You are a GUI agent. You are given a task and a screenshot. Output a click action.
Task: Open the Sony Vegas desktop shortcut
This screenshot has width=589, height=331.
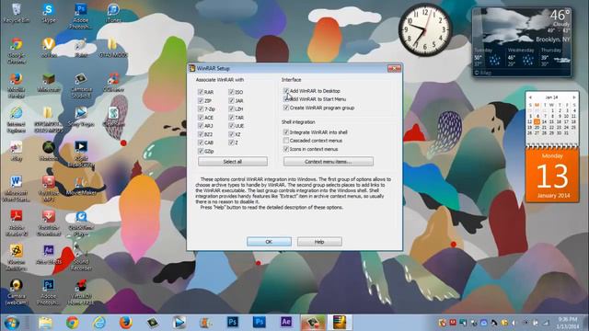pos(81,117)
